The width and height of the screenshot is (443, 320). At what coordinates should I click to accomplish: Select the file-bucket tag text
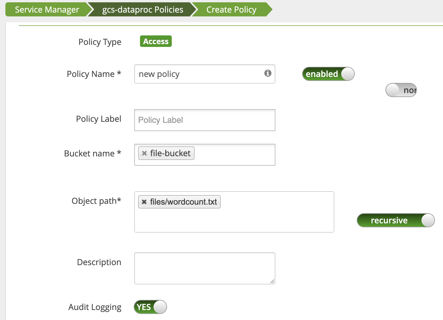(x=170, y=153)
